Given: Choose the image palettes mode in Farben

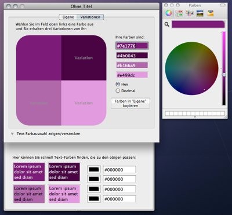Looking at the screenshot, I should 200,13.
